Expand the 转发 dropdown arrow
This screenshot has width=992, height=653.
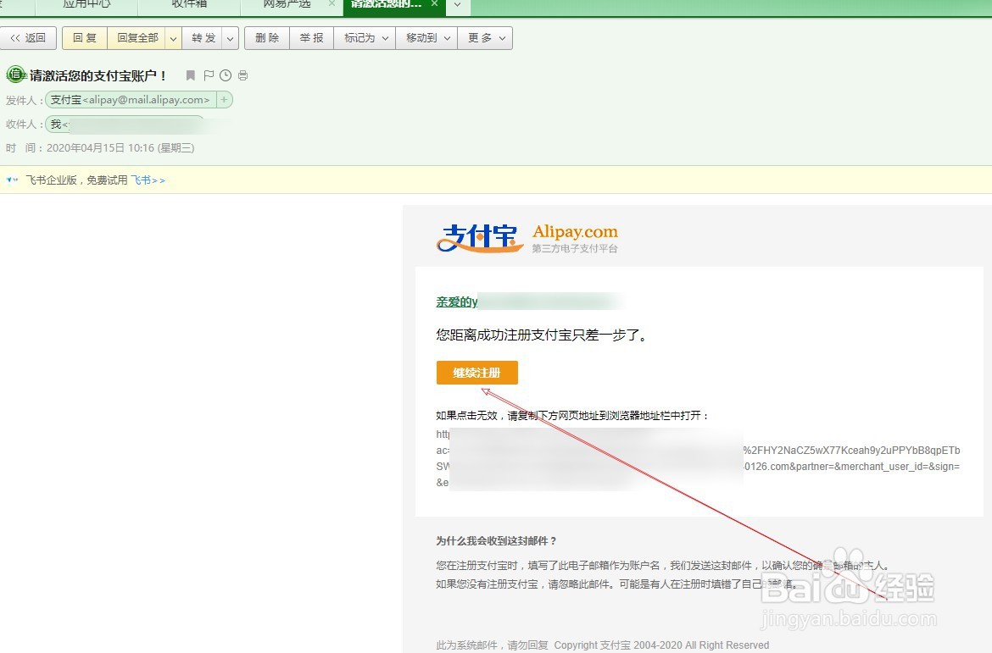coord(231,39)
